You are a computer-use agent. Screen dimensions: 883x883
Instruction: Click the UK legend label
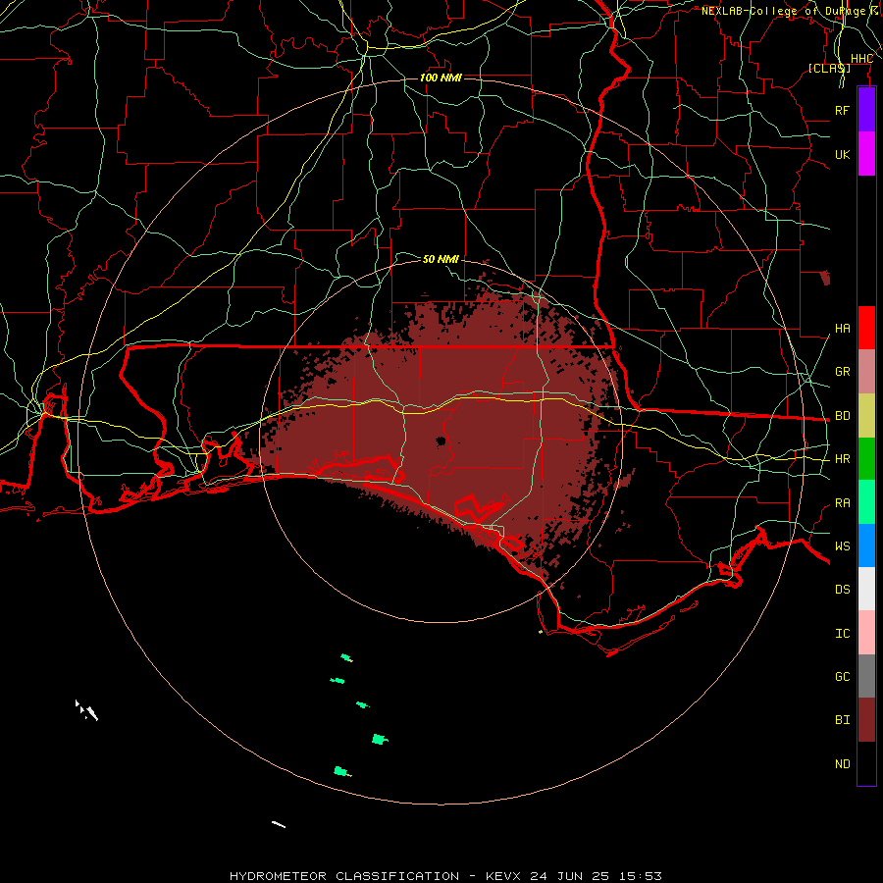click(842, 154)
